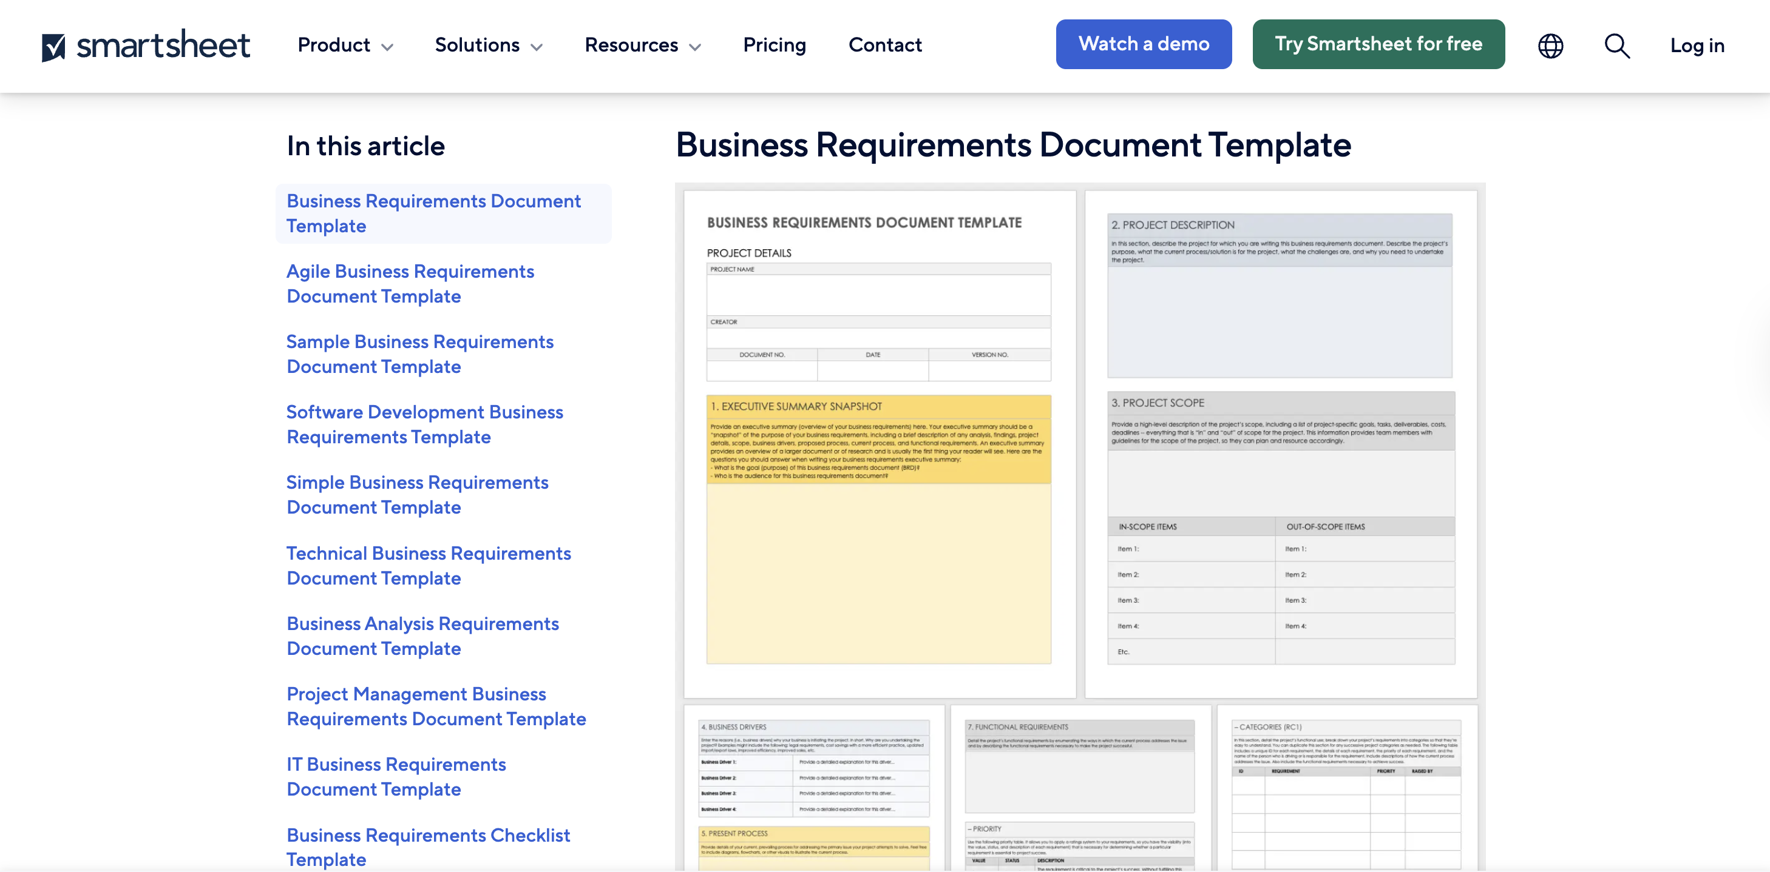Jump to IT Business Requirements Document Template
1770x872 pixels.
(396, 777)
